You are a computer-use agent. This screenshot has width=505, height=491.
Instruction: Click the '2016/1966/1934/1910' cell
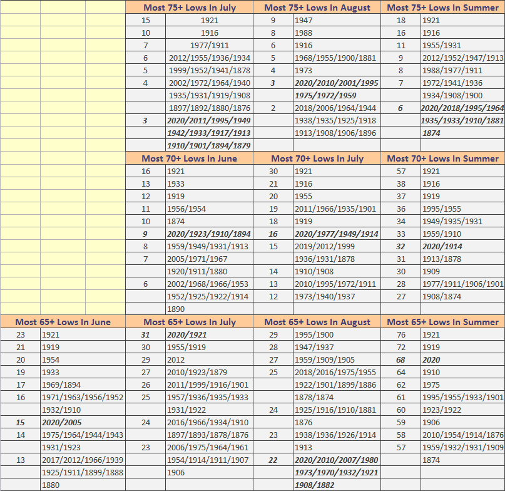pyautogui.click(x=210, y=423)
